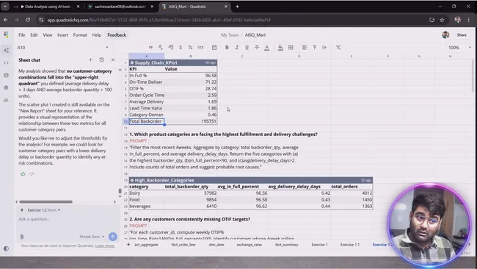Select the Total Backorder cell

coord(147,121)
